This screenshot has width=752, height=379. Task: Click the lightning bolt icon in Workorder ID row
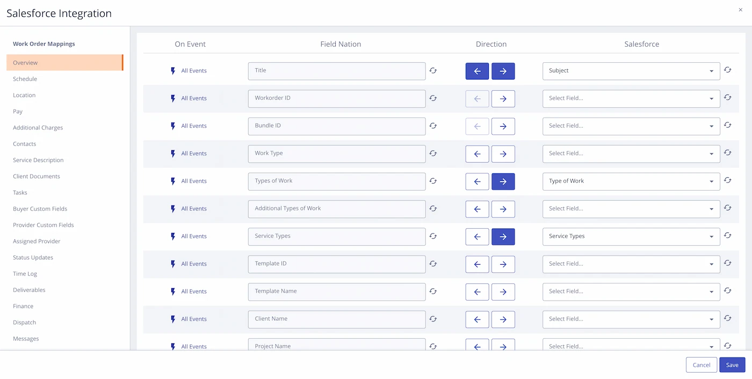point(173,99)
